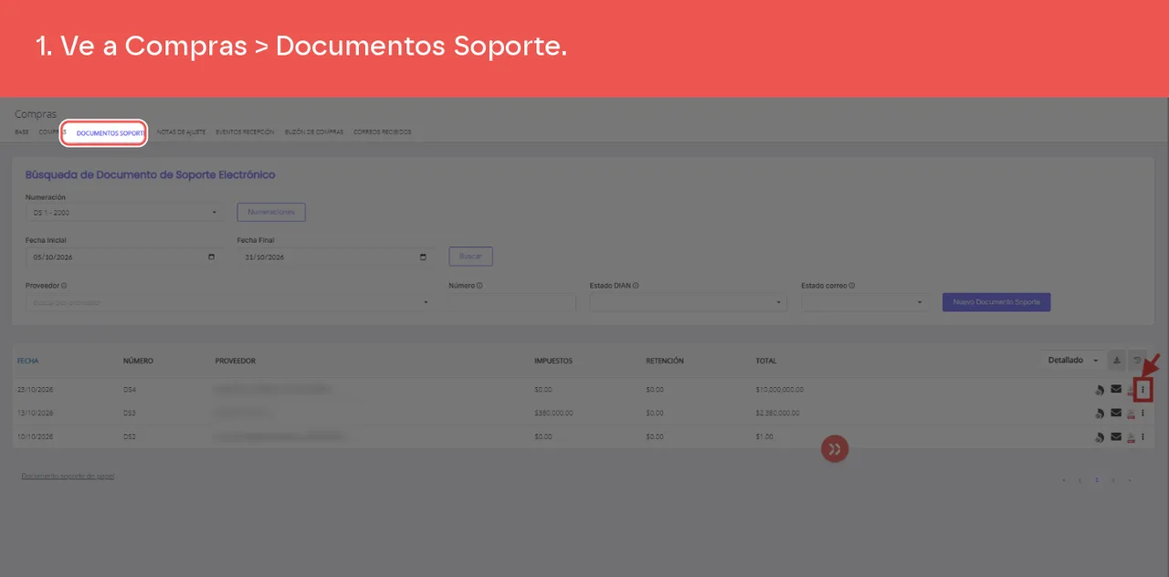
Task: Click the date 10/10/2026 in the table
Action: point(35,437)
